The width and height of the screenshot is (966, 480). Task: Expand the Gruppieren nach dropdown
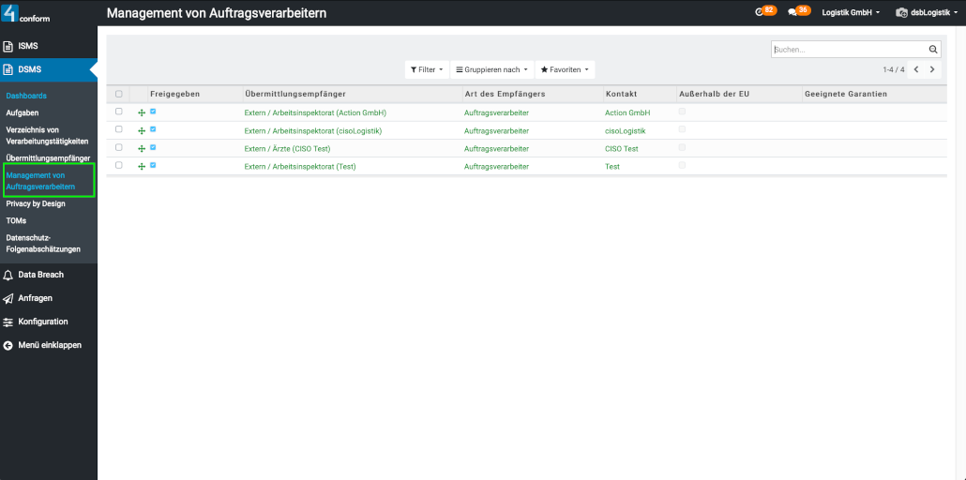pyautogui.click(x=491, y=69)
